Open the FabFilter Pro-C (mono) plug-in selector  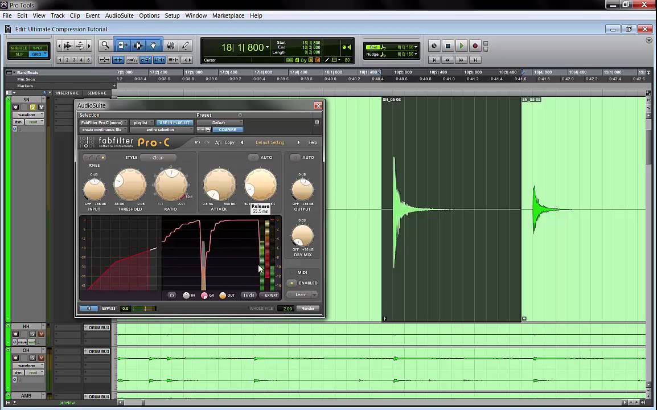pos(104,123)
